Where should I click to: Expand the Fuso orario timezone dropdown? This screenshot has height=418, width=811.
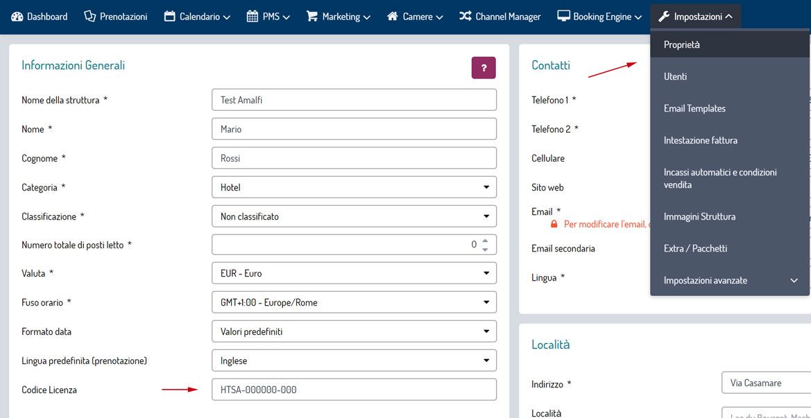(x=354, y=302)
